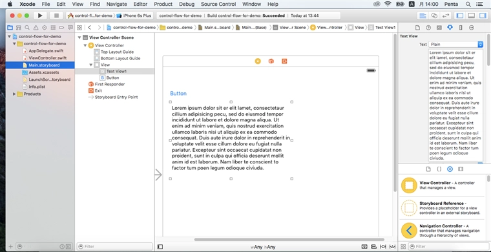
Task: Show the Code Snippet library
Action: (x=439, y=169)
